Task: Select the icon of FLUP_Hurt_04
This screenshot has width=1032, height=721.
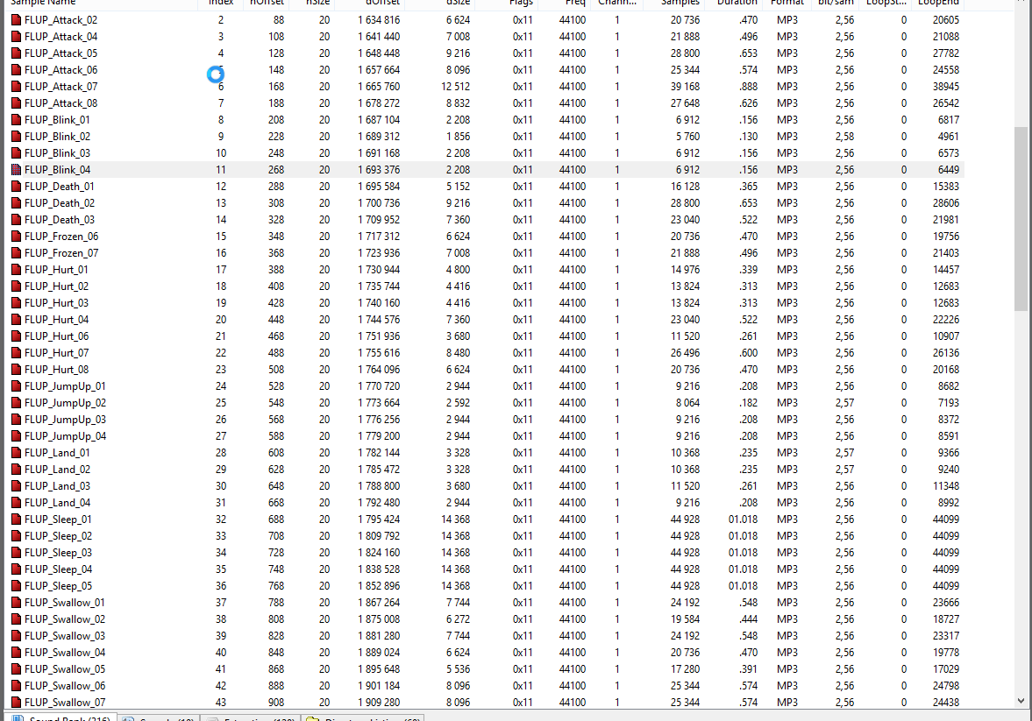Action: 17,320
